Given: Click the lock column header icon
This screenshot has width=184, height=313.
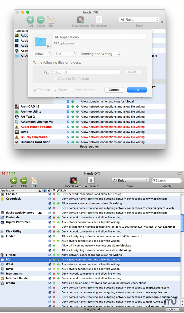Looking at the screenshot, I should click(45, 191).
